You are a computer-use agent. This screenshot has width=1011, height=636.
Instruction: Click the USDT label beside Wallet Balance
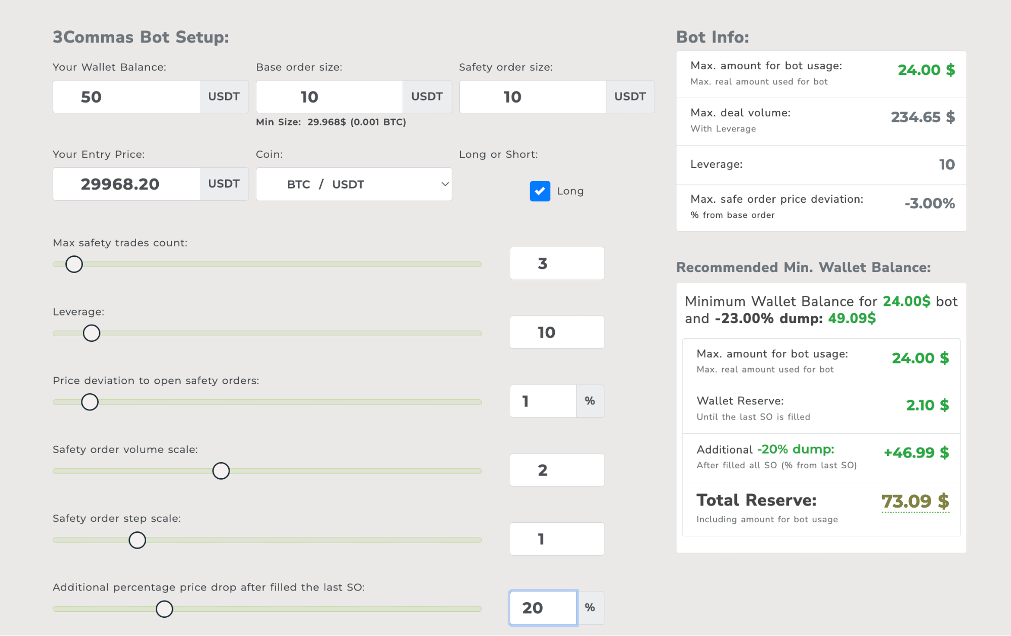point(224,97)
